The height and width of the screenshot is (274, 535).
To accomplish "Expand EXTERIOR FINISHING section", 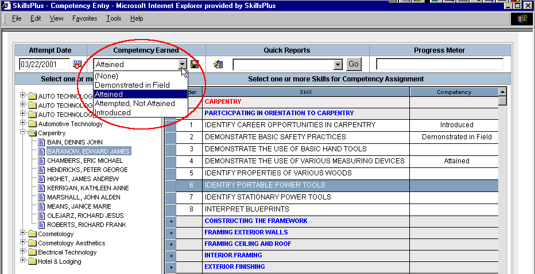I will point(170,267).
